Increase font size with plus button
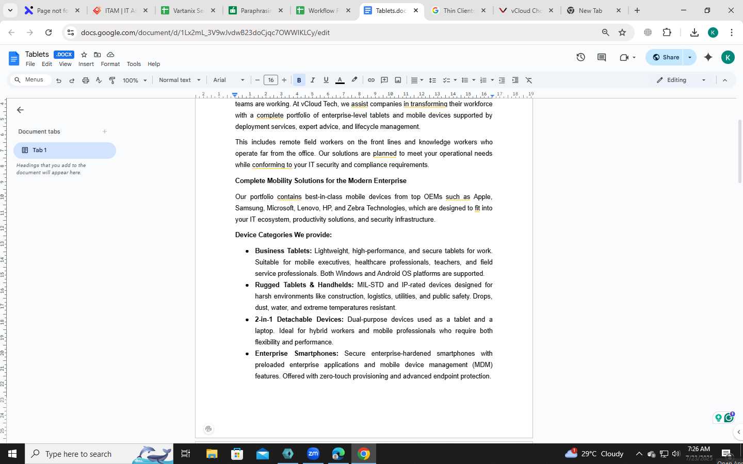The width and height of the screenshot is (743, 464). [284, 80]
